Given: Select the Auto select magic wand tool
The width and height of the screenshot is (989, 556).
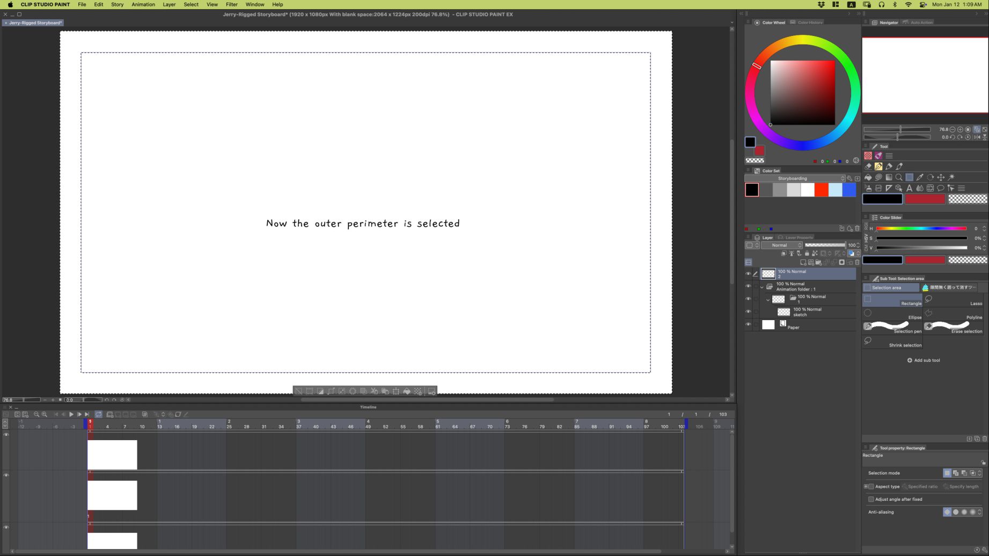Looking at the screenshot, I should click(x=951, y=177).
